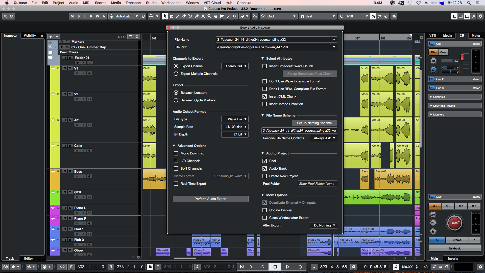Screen dimensions: 485x273
Task: Select the Split scissors tool
Action: click(x=190, y=16)
